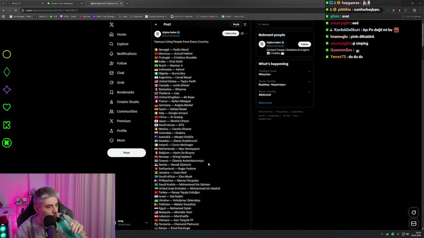Screen dimensions: 424x238
Task: Open the Chrome three-dot menu
Action: pyautogui.click(x=421, y=10)
